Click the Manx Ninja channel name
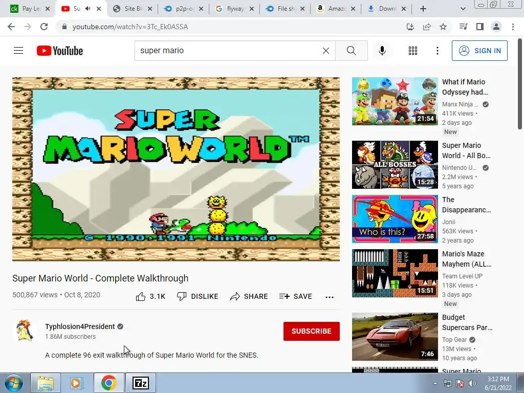Screen dimensions: 524x393 click(x=460, y=104)
